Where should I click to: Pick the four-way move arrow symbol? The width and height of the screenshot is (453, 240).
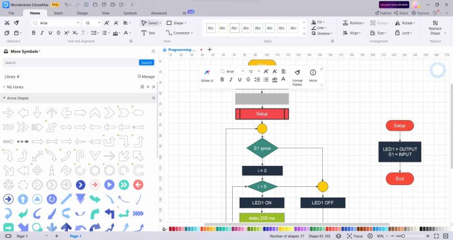37,170
